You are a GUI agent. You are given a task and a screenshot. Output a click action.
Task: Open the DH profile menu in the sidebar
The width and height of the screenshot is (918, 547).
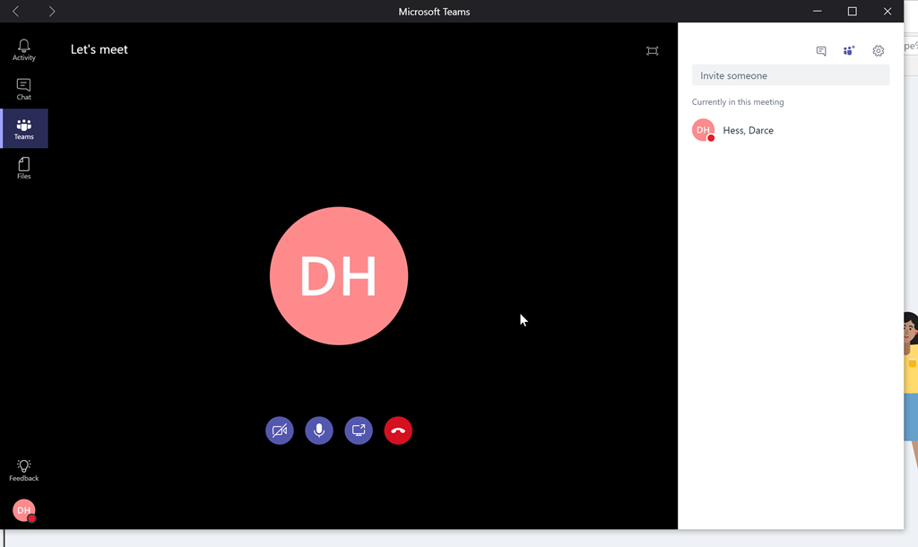pos(24,510)
